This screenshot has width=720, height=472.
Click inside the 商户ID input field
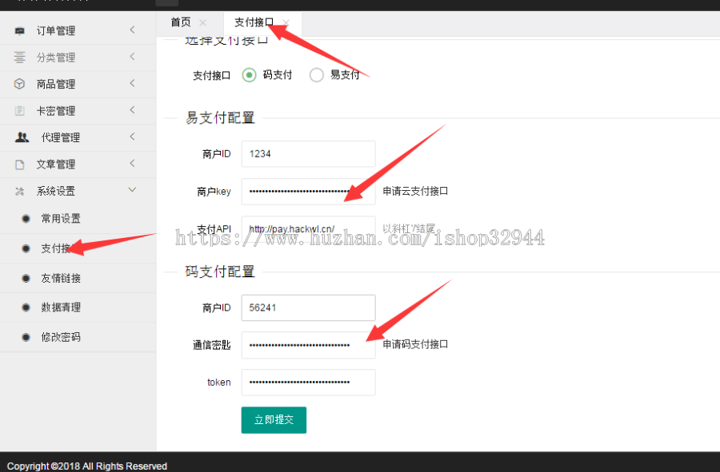click(308, 153)
